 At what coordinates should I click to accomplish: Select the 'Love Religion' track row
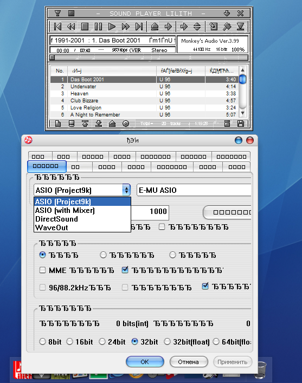coord(144,108)
